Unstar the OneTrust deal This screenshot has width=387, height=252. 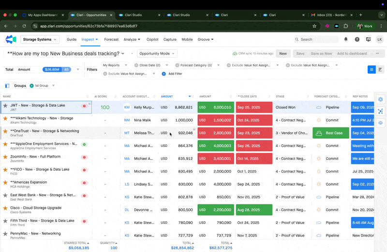[x=5, y=131]
